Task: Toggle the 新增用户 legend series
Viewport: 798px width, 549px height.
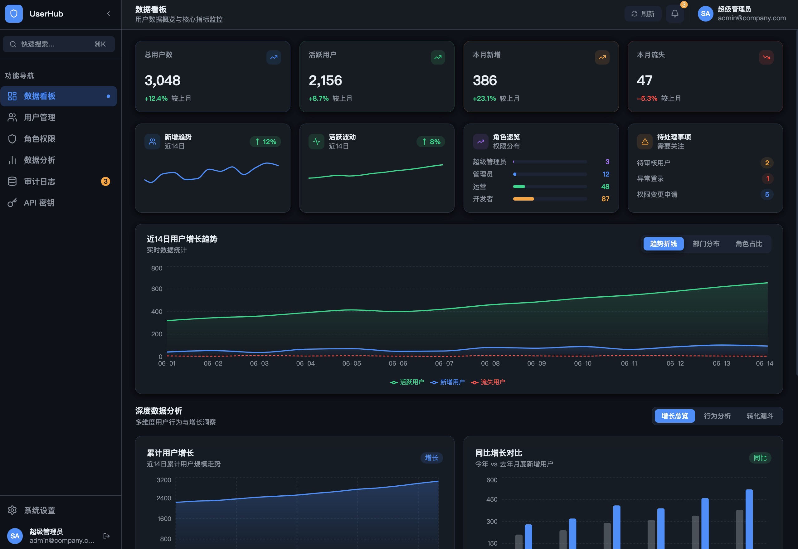Action: click(447, 382)
